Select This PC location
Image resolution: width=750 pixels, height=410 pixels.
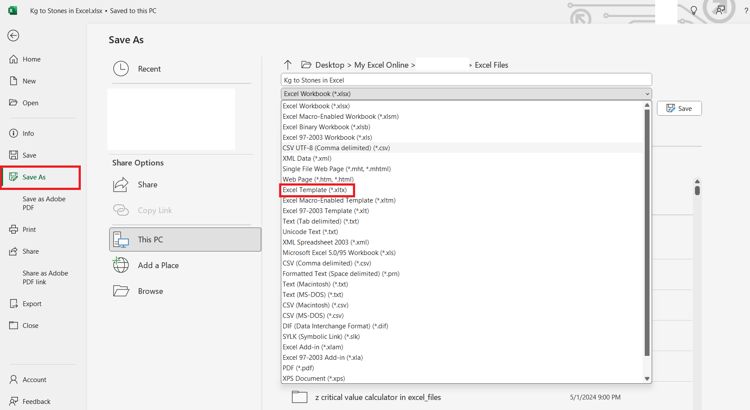pos(185,239)
